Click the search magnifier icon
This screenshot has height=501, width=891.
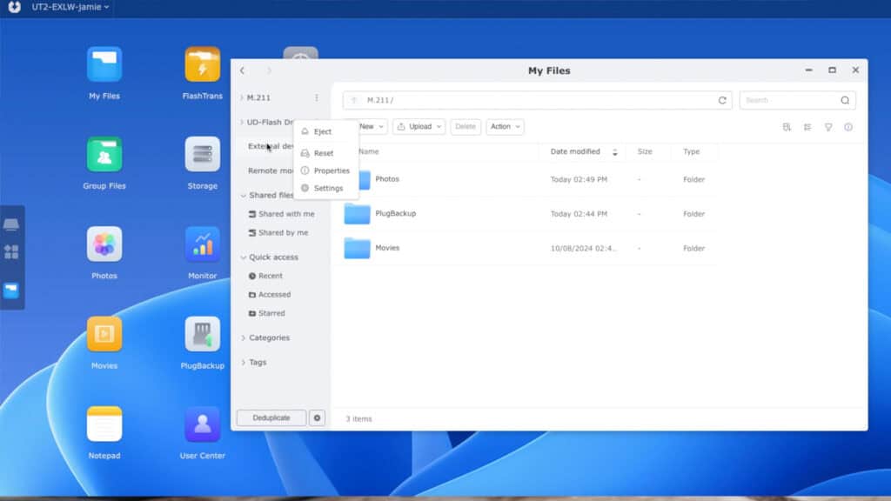click(845, 101)
